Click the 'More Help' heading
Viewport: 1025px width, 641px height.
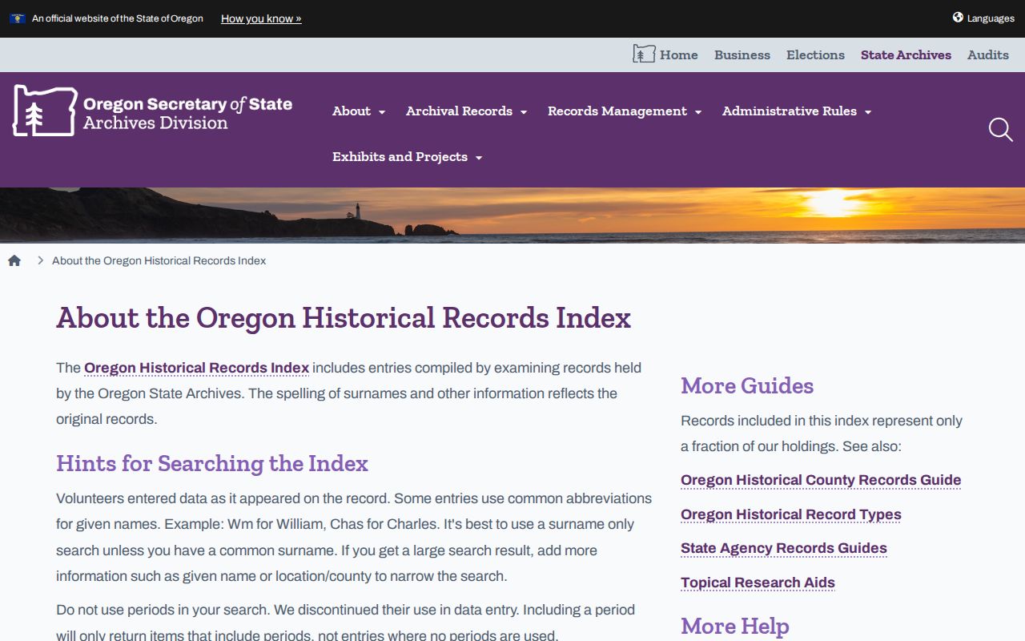(735, 626)
